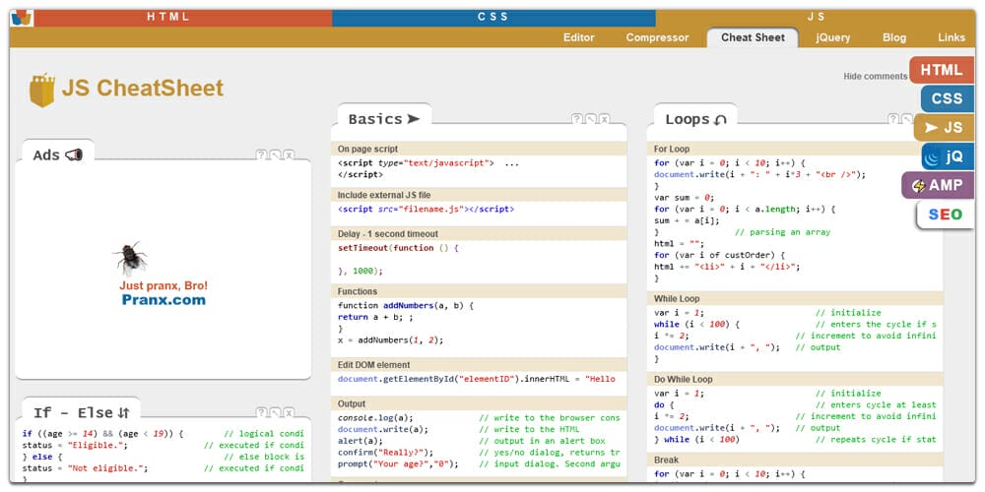Click the 'While Loop' section header
The width and height of the screenshot is (985, 492).
click(795, 299)
